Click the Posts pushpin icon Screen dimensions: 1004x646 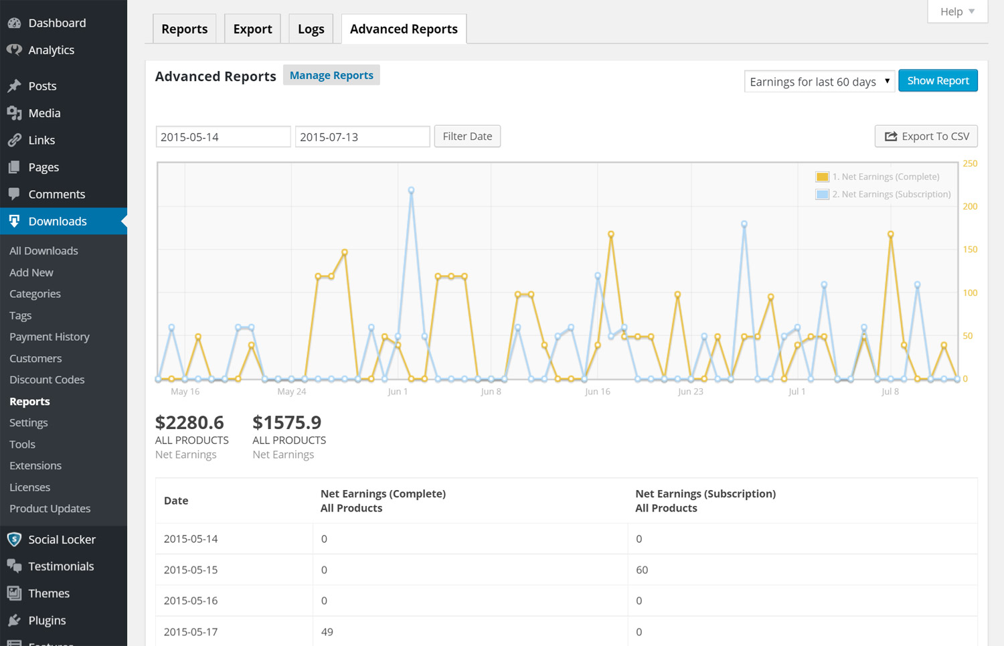(x=14, y=86)
